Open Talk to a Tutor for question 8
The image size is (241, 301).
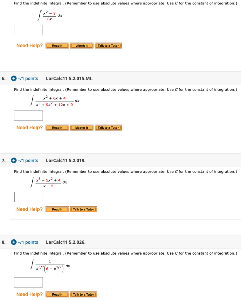84,294
